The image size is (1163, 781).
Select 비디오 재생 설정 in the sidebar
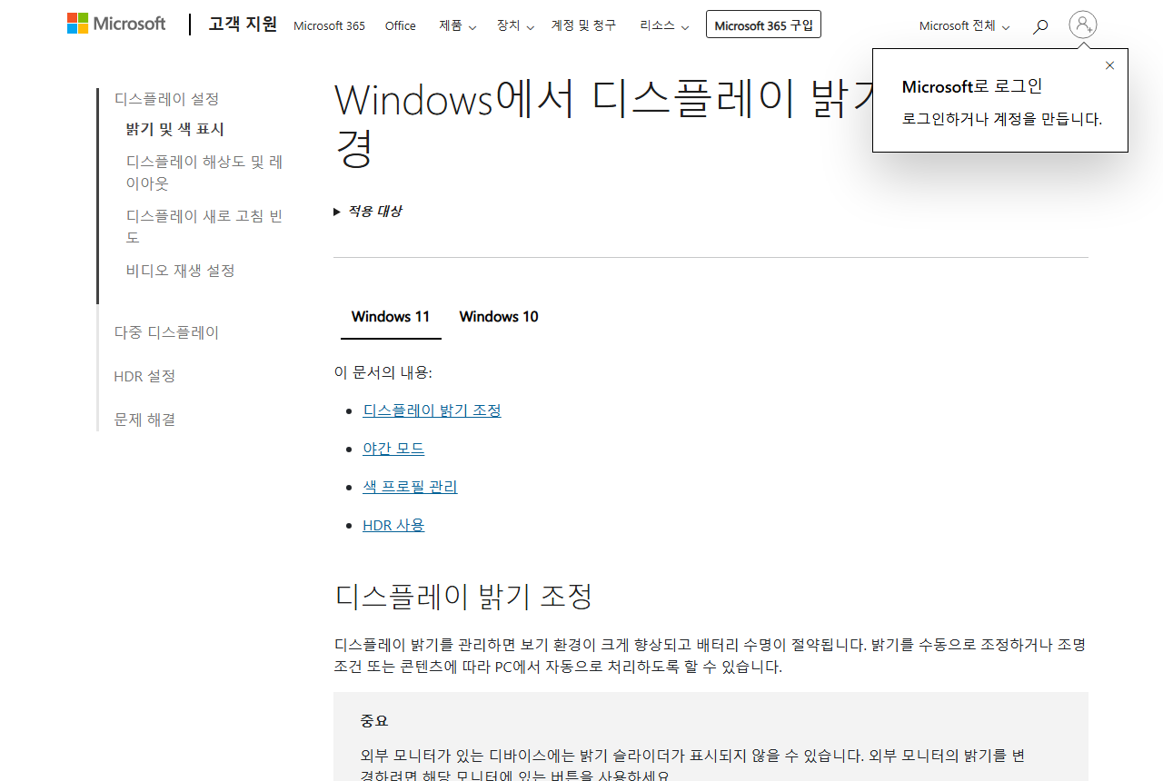180,271
